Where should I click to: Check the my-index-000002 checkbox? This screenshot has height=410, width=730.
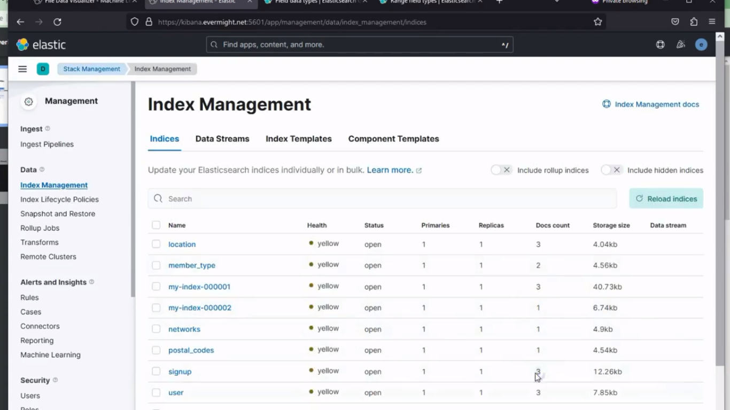pos(156,307)
